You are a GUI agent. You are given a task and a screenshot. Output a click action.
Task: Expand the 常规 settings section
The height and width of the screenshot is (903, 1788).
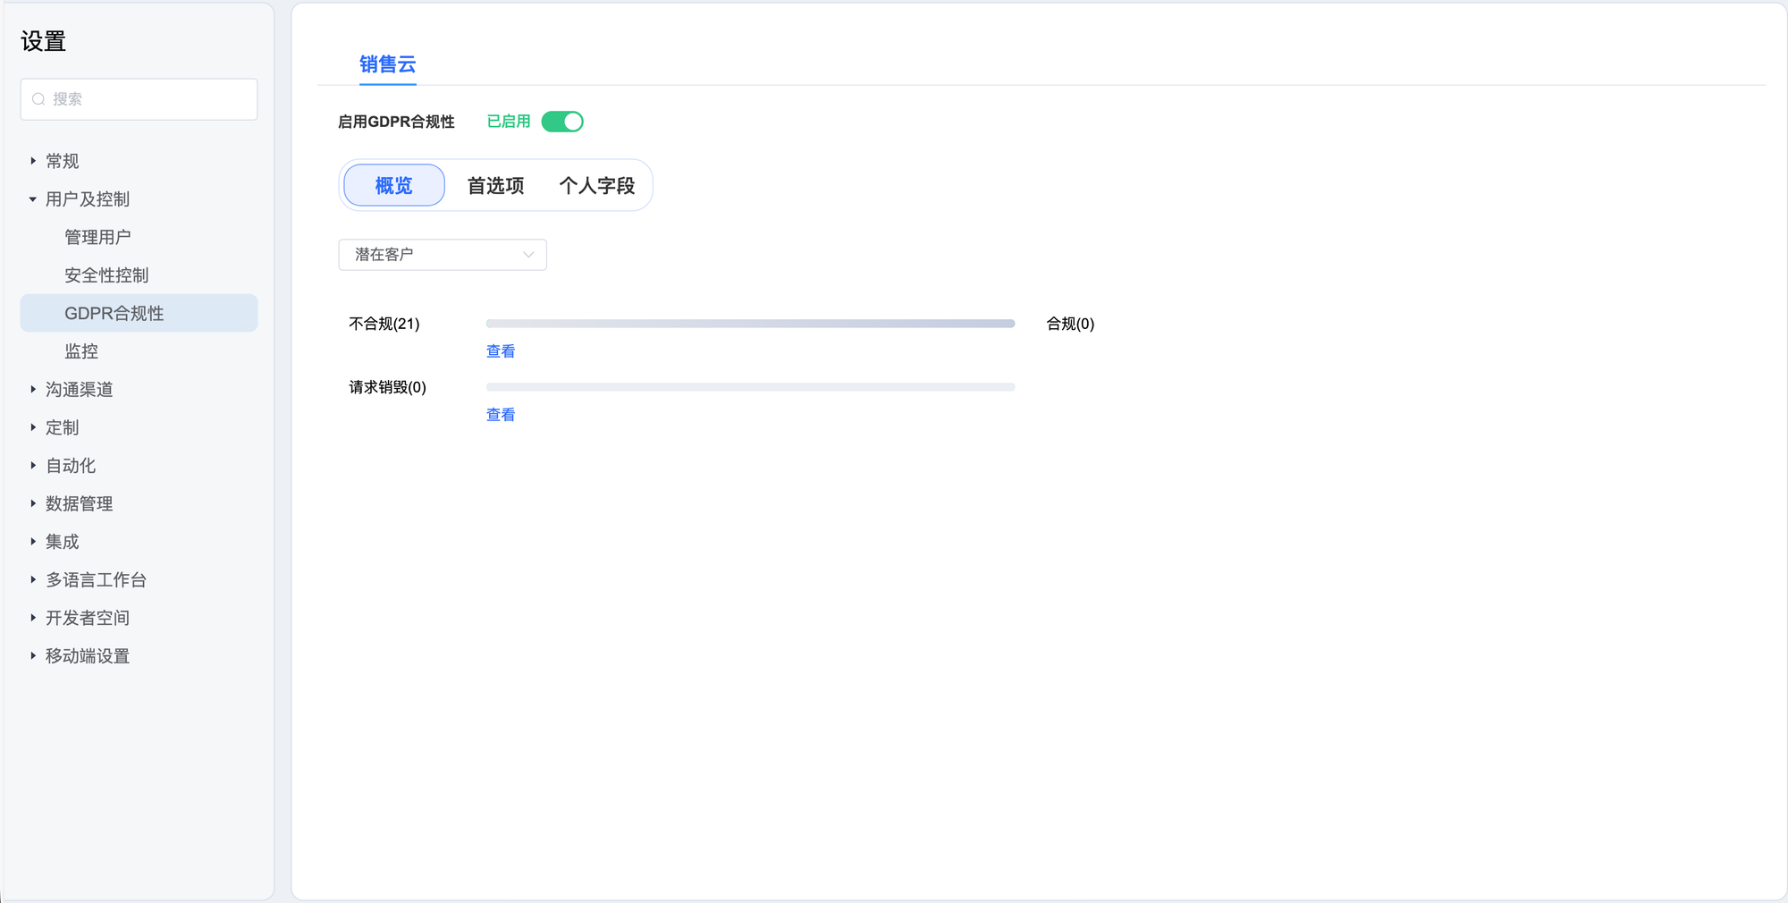[62, 161]
